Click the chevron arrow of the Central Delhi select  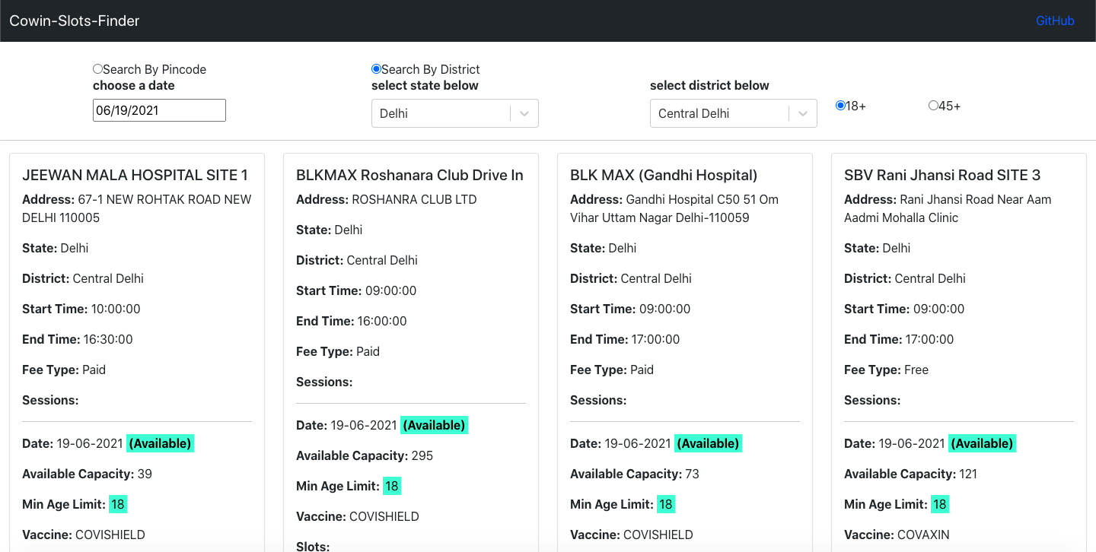coord(803,113)
